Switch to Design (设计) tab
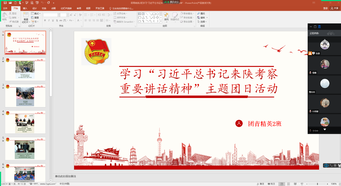 point(35,8)
